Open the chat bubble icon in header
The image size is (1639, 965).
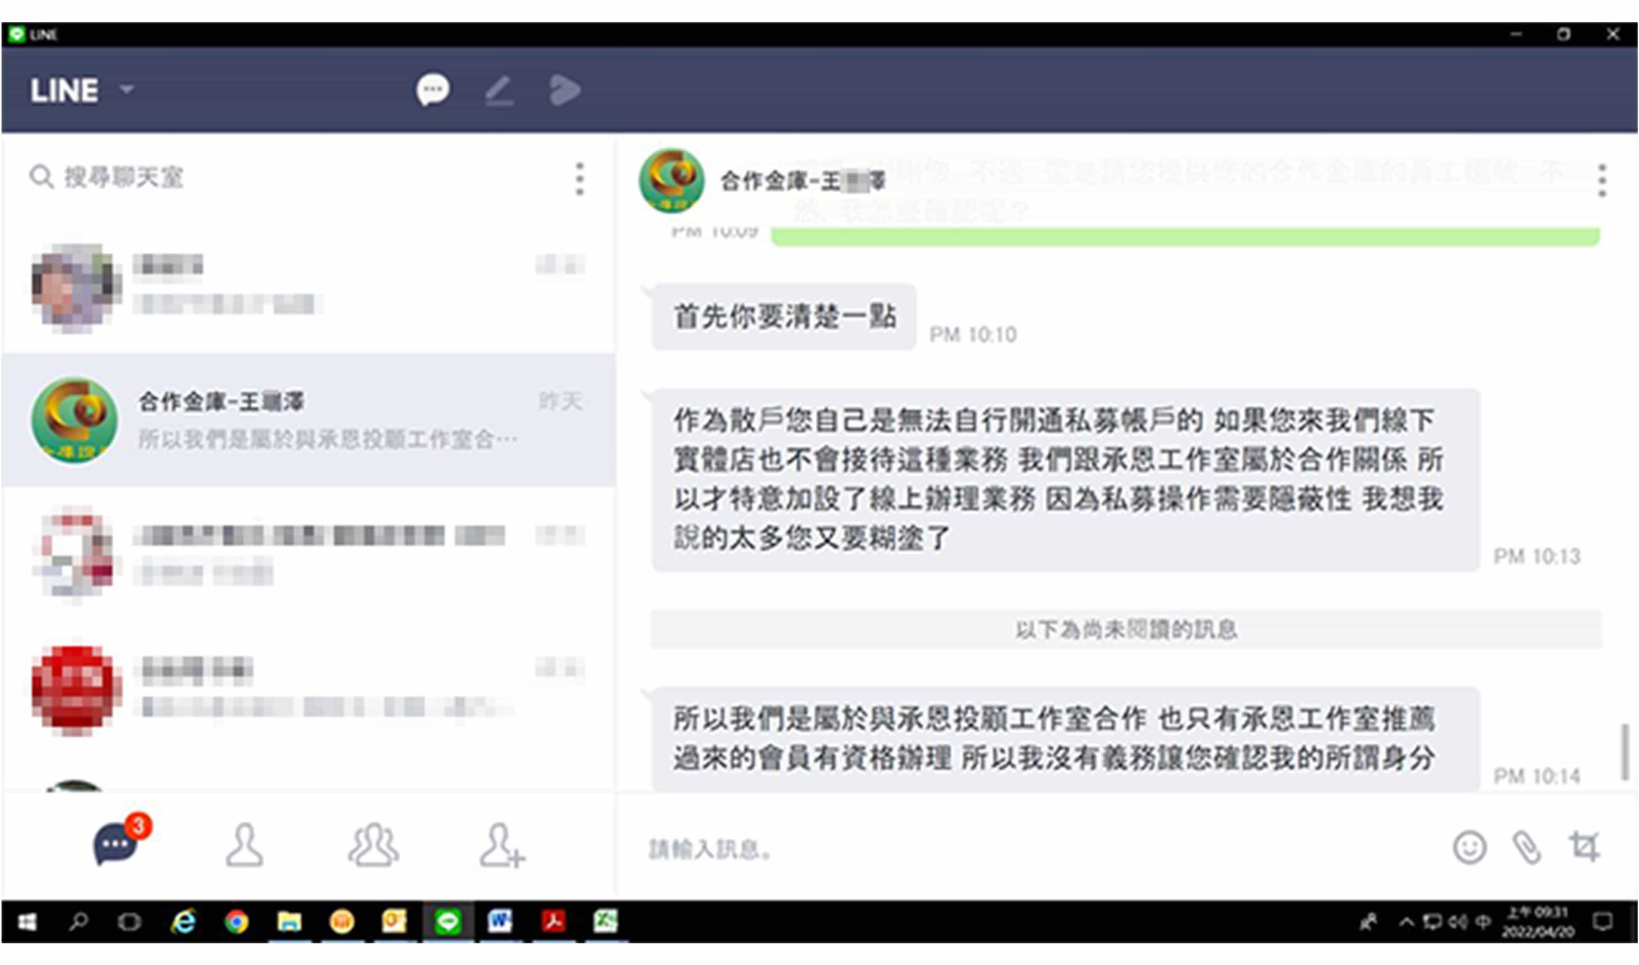pos(433,90)
